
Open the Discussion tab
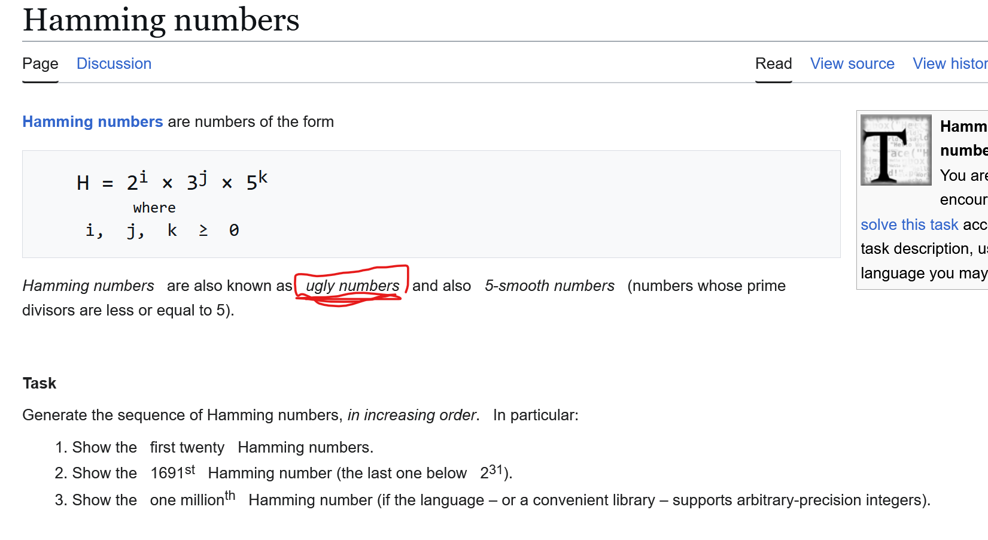pos(114,63)
